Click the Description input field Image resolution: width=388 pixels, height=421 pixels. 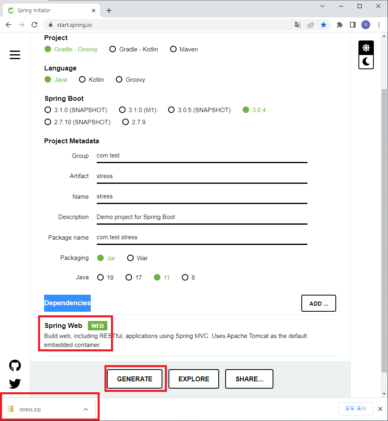tap(202, 217)
